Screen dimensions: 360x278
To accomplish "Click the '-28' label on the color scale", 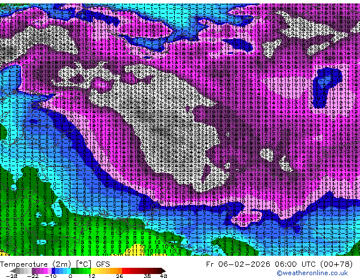I will 11,276.
